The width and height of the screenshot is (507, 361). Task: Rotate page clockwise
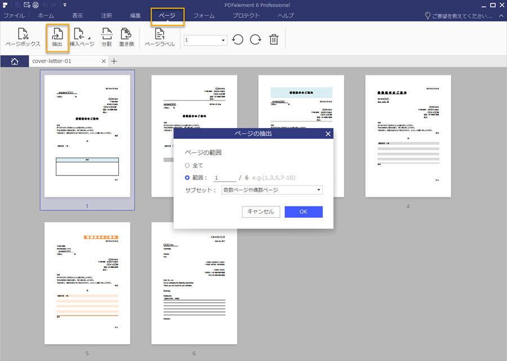(x=255, y=40)
